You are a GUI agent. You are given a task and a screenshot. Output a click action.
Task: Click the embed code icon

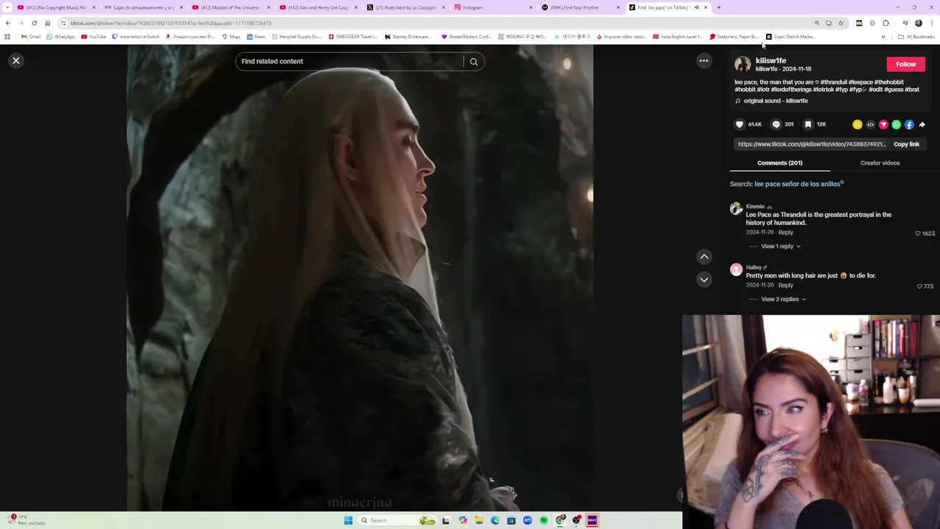pyautogui.click(x=870, y=125)
